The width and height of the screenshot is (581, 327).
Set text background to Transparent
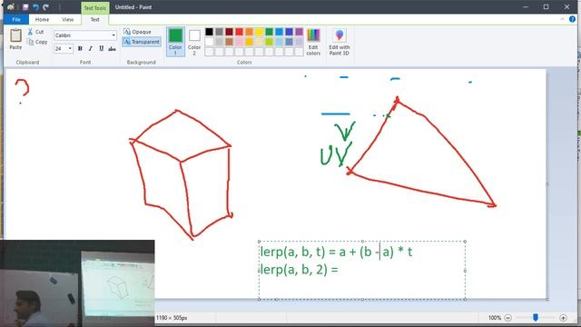point(142,42)
